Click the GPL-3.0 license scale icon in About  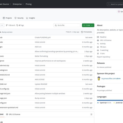click(98, 40)
